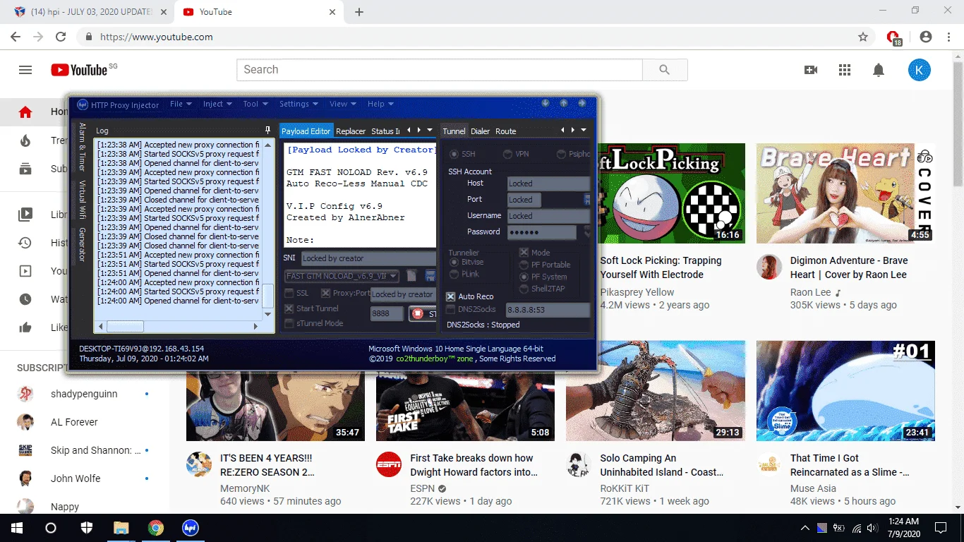Click the right-arrow icon in injector title bar
Viewport: 964px width, 542px height.
[x=582, y=103]
